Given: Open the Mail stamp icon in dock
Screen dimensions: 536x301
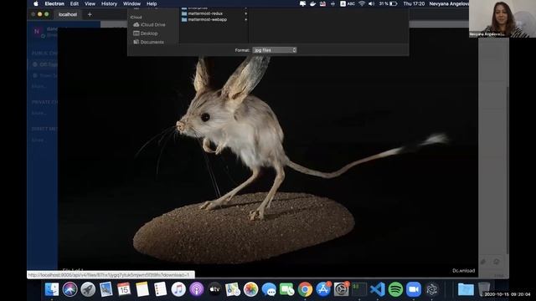Looking at the screenshot, I should (106, 289).
